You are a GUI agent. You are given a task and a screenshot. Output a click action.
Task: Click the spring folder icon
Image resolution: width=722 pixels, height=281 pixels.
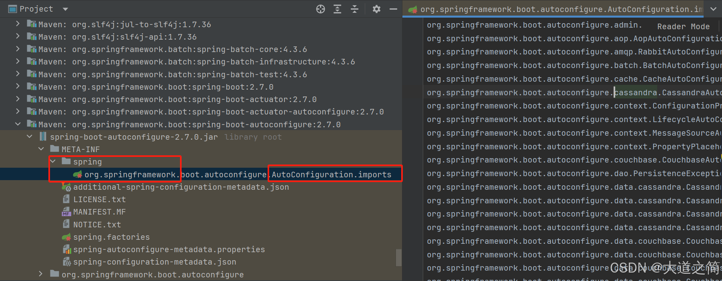tap(66, 161)
